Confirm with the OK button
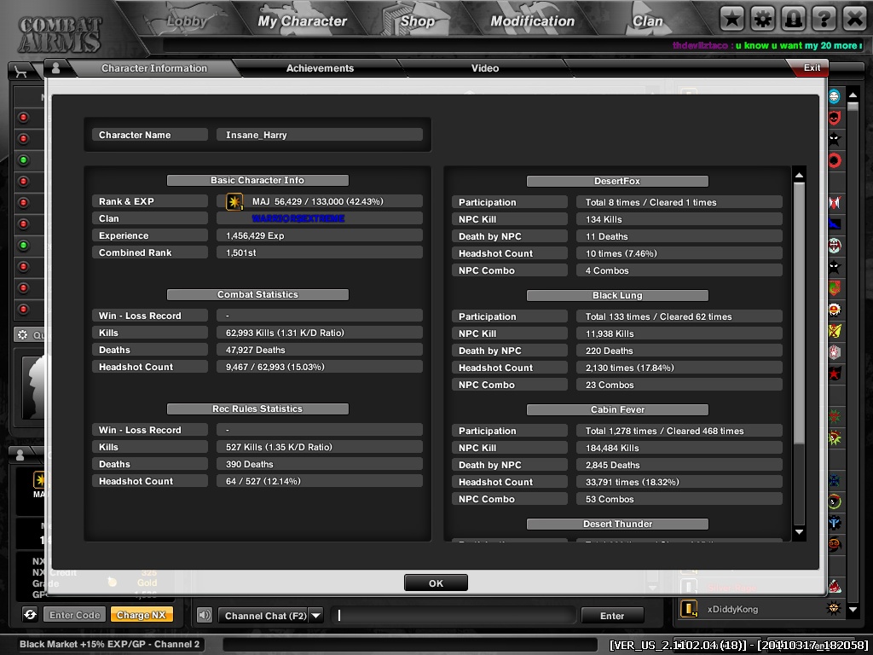 point(436,583)
